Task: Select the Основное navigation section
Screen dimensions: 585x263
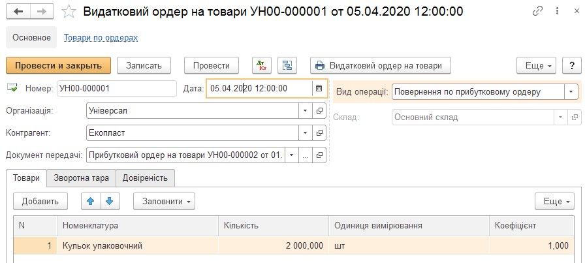Action: point(31,37)
